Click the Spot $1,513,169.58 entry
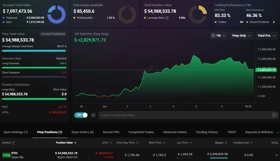The image size is (280, 161). [x=23, y=22]
